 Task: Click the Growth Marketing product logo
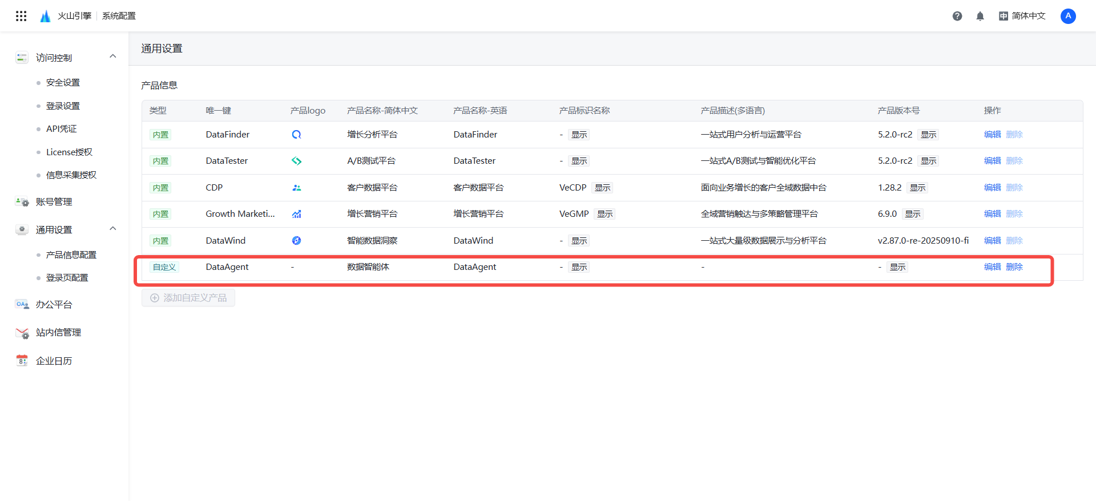point(296,214)
